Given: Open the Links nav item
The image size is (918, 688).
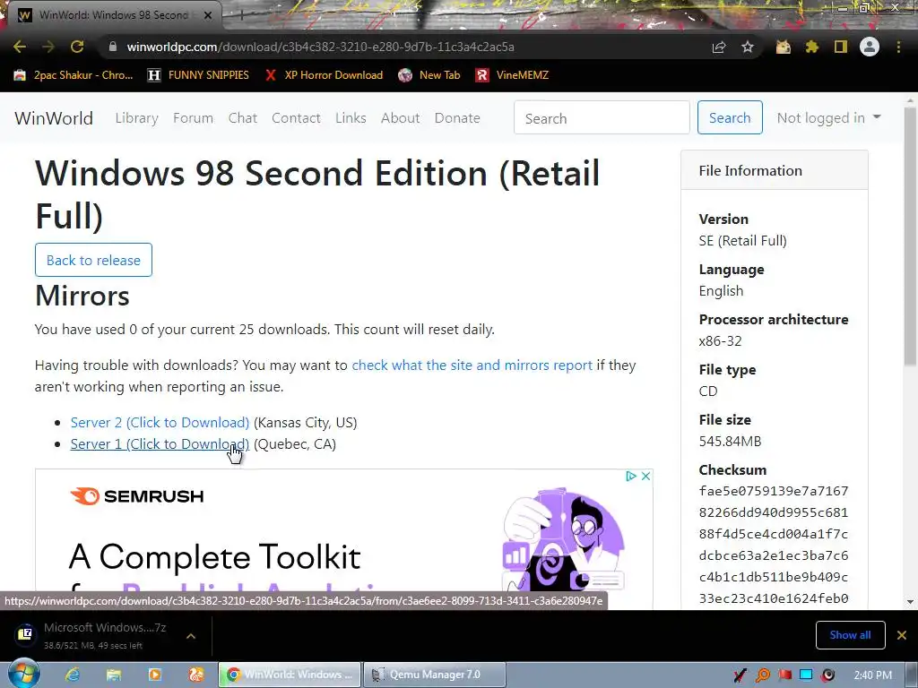Looking at the screenshot, I should 351,117.
